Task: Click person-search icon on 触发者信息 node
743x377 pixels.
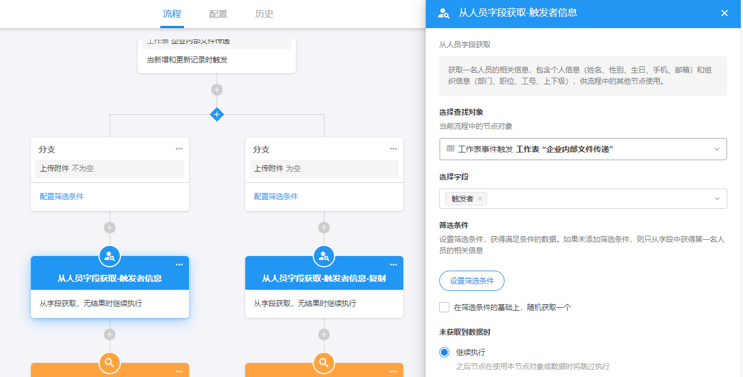Action: 110,257
